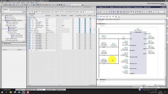The image size is (168, 94).
Task: Click binoculars search icon beside project search
Action: point(83,5)
